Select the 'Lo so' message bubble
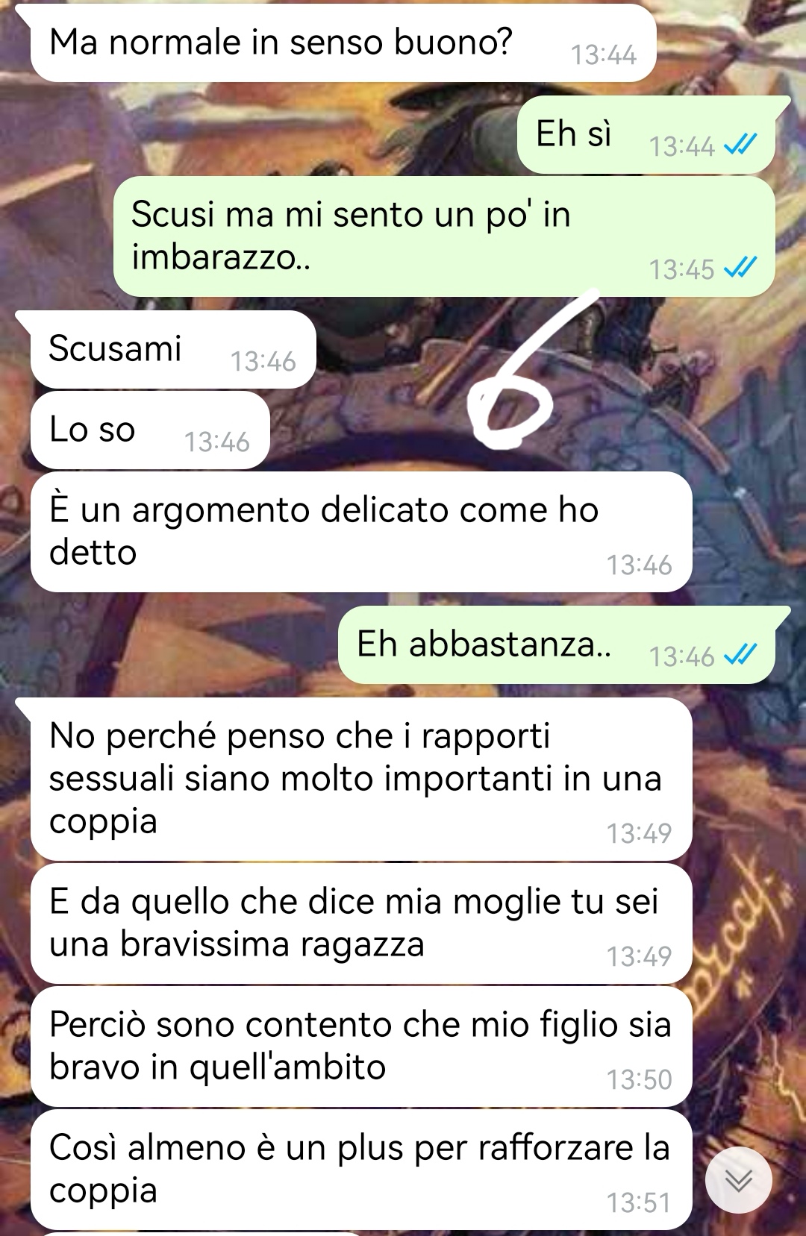The width and height of the screenshot is (806, 1236). pos(149,430)
